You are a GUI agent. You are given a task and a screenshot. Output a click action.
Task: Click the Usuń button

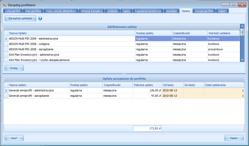coord(14,138)
